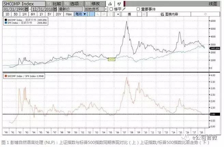Edit the end date field 12/31/2018
This screenshot has width=224, height=147.
43,9
